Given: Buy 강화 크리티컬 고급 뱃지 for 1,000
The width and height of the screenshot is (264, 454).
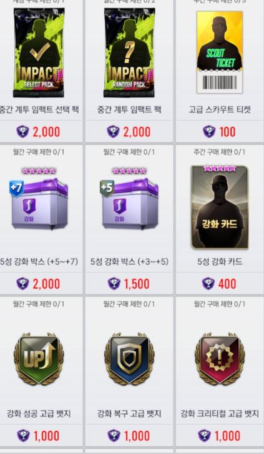Looking at the screenshot, I should pyautogui.click(x=220, y=436).
